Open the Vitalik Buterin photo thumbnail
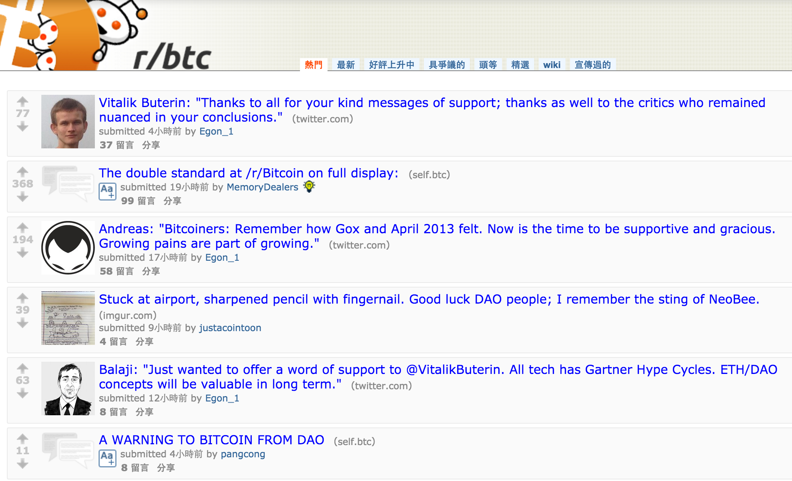The image size is (792, 481). click(68, 122)
